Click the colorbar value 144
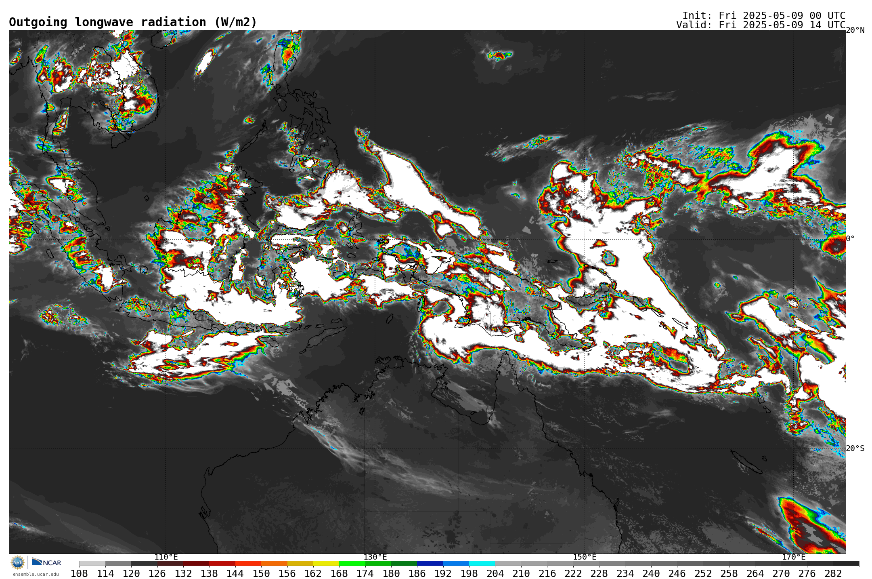This screenshot has height=579, width=872. [235, 573]
